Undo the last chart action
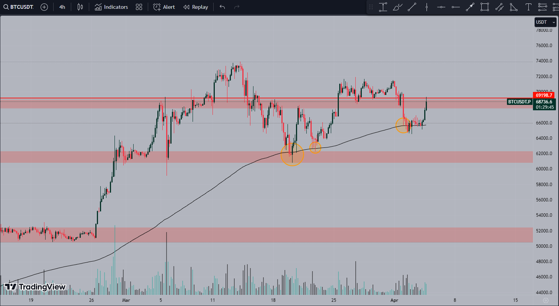The width and height of the screenshot is (559, 306). [222, 7]
